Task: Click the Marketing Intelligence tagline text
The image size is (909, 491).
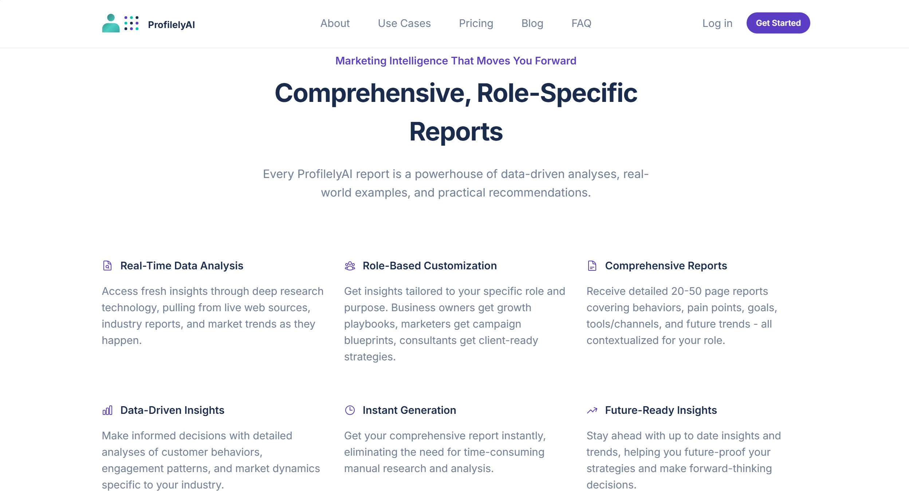Action: (x=456, y=61)
